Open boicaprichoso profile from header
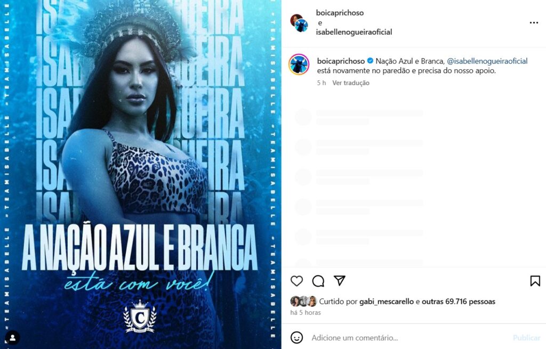This screenshot has height=349, width=546. 340,13
